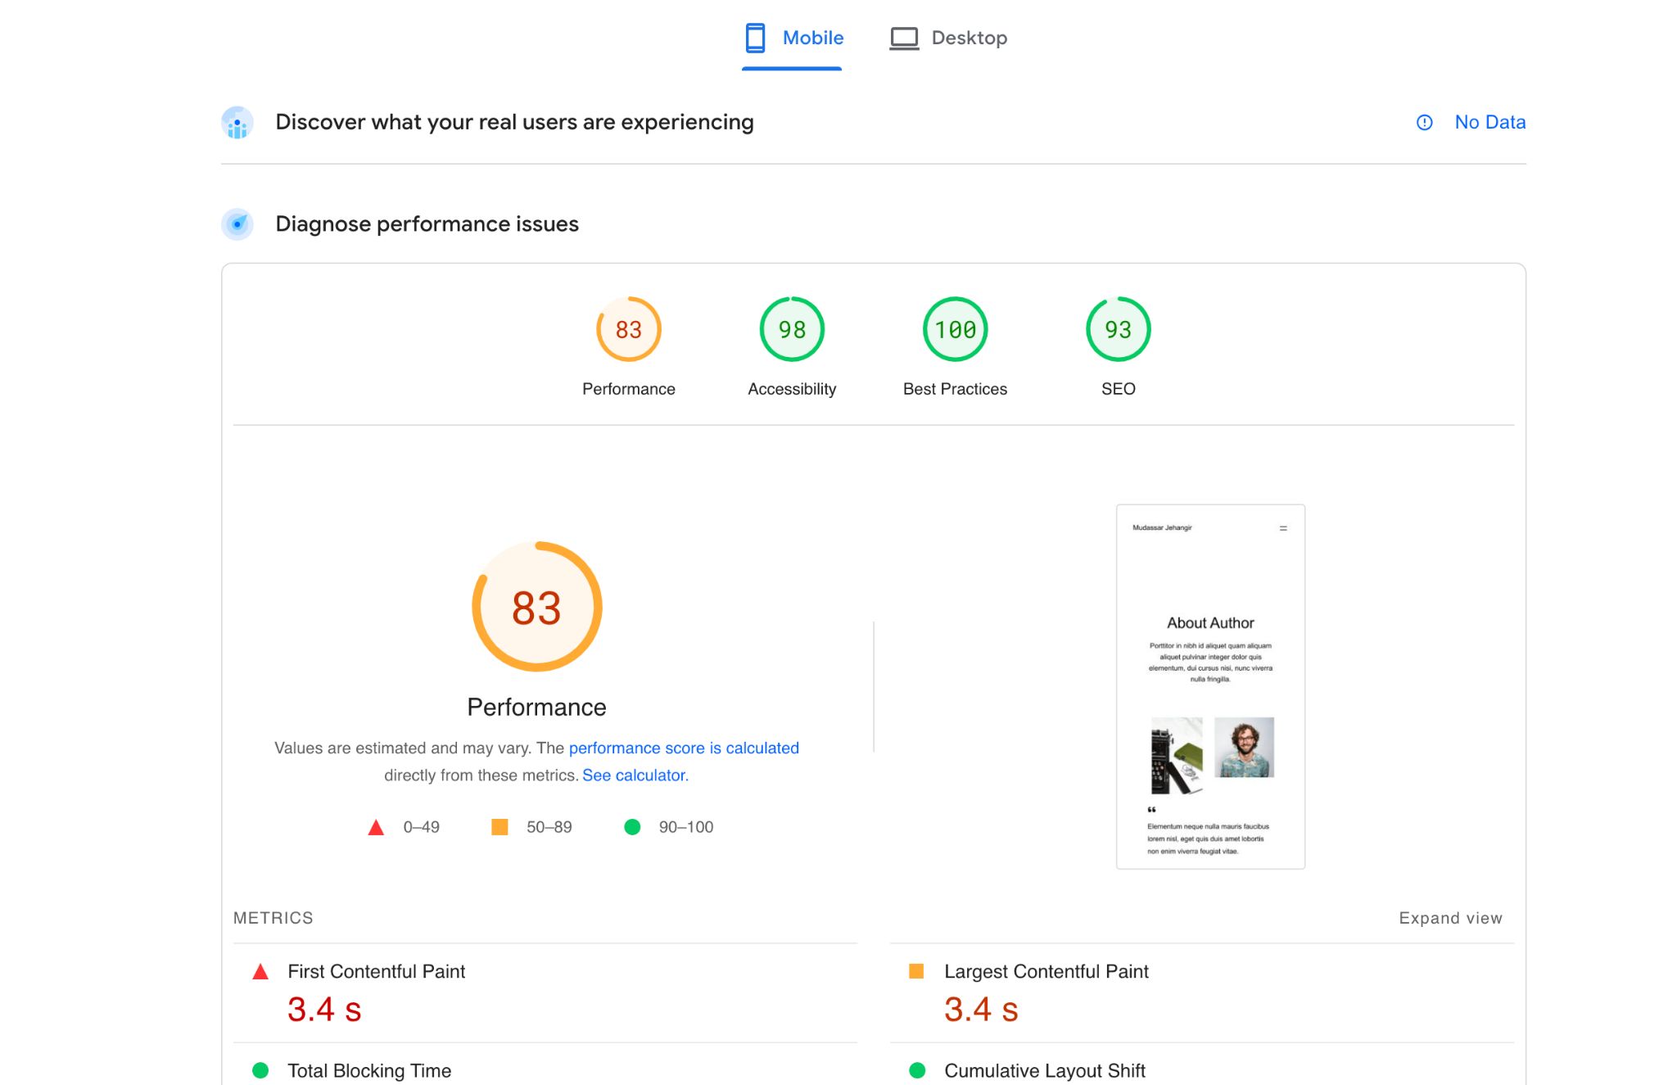Click the performance score is calculated link
This screenshot has height=1085, width=1677.
[685, 747]
